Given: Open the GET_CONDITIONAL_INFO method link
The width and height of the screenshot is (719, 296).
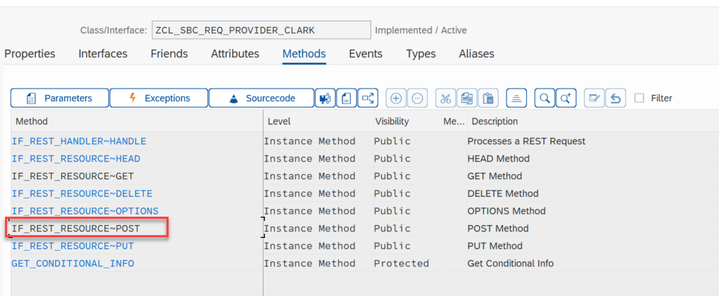Looking at the screenshot, I should click(x=73, y=263).
